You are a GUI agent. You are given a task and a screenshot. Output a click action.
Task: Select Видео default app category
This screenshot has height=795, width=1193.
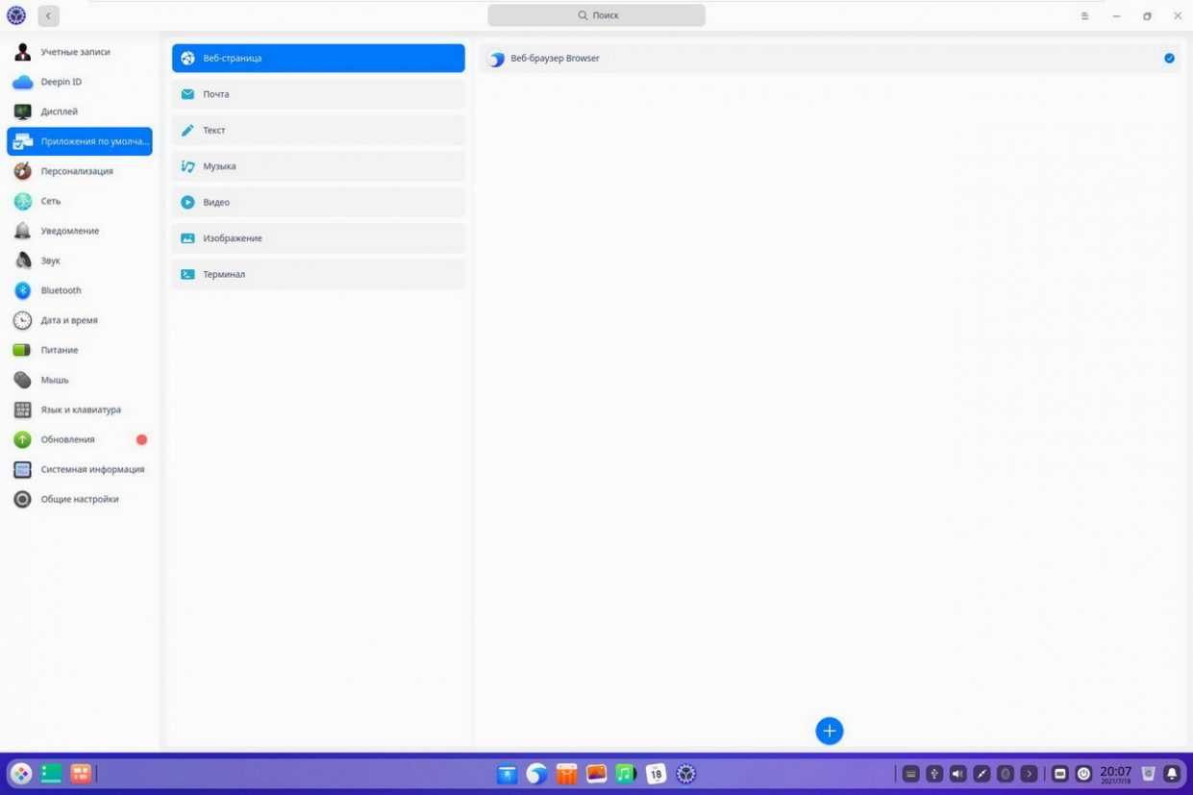318,202
